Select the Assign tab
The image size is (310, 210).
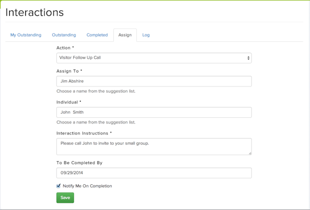[125, 35]
